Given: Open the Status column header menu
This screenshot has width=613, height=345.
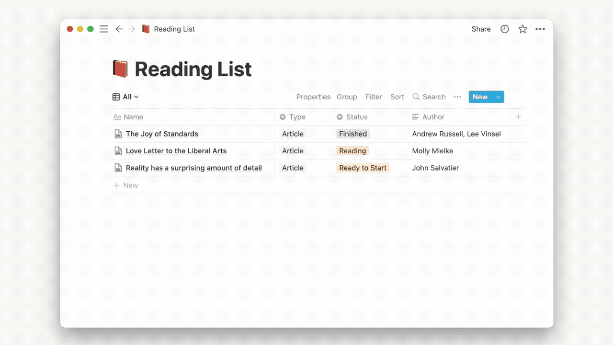Looking at the screenshot, I should (x=356, y=117).
